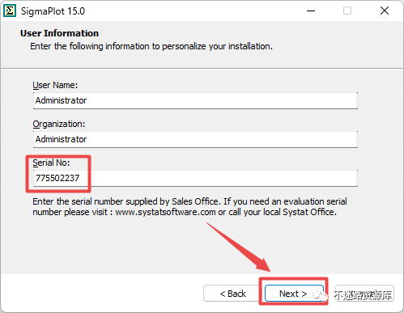Screen dimensions: 404x313
Task: Click the watermarked Cancel button right of Next
Action: 364,294
